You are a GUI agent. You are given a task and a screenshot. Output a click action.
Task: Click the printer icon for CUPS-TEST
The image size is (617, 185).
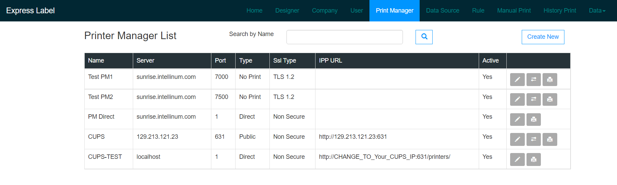(533, 159)
